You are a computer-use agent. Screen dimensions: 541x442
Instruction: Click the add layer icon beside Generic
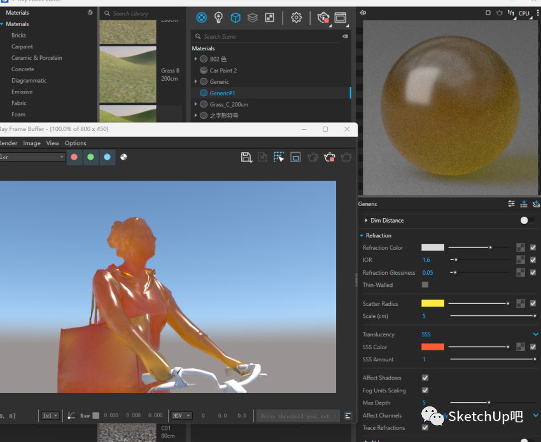click(x=536, y=204)
